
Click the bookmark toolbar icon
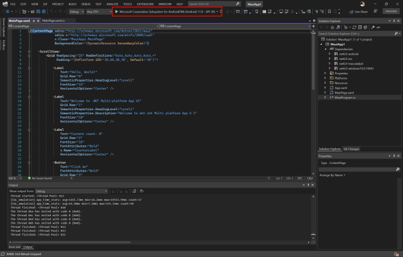329,12
